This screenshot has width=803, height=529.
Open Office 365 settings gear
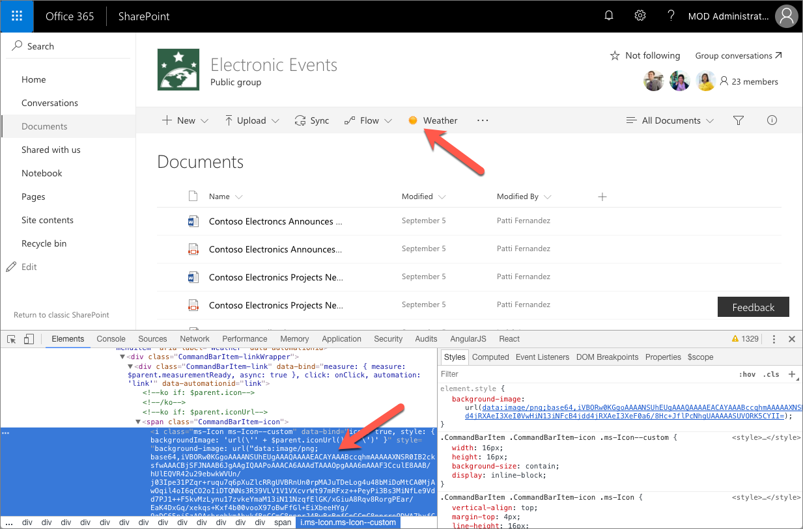tap(640, 15)
